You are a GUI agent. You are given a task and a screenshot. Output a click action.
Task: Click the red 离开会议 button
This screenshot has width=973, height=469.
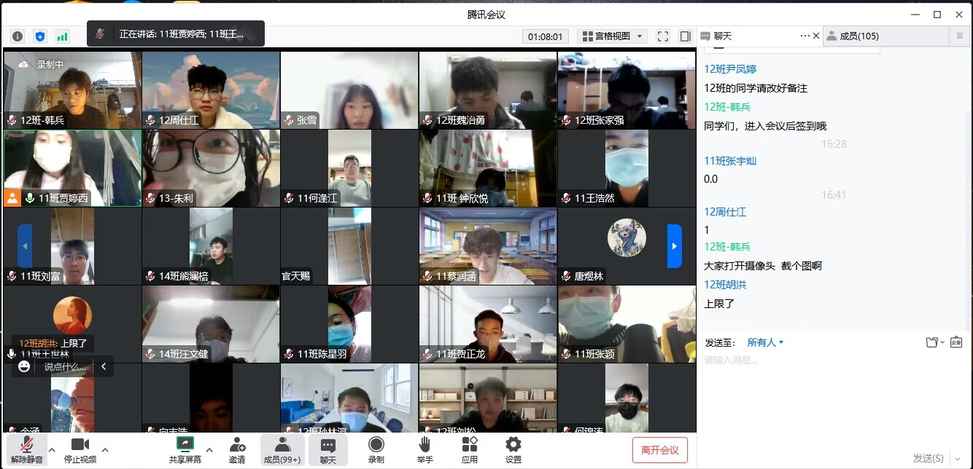659,450
